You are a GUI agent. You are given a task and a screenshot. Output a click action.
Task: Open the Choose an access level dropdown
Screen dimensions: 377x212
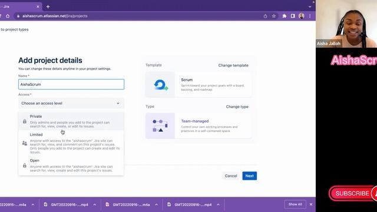click(x=71, y=103)
